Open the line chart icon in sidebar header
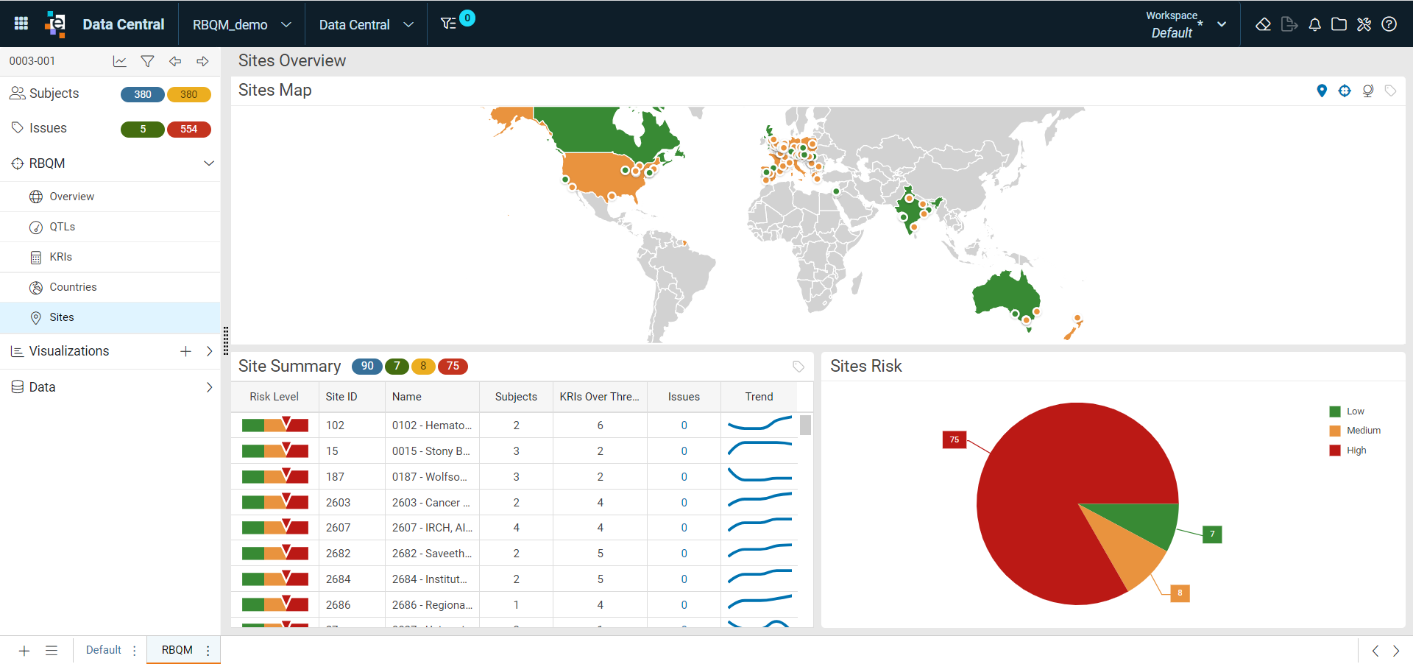 (119, 61)
